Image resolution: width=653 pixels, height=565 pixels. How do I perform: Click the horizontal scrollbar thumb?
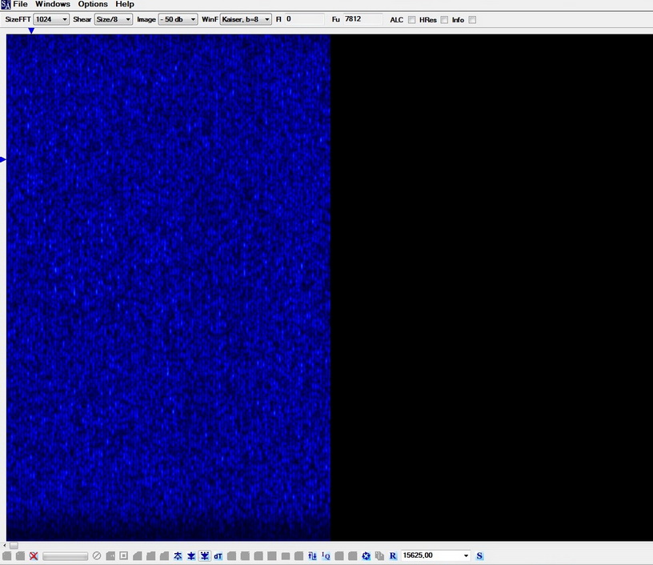[x=14, y=545]
